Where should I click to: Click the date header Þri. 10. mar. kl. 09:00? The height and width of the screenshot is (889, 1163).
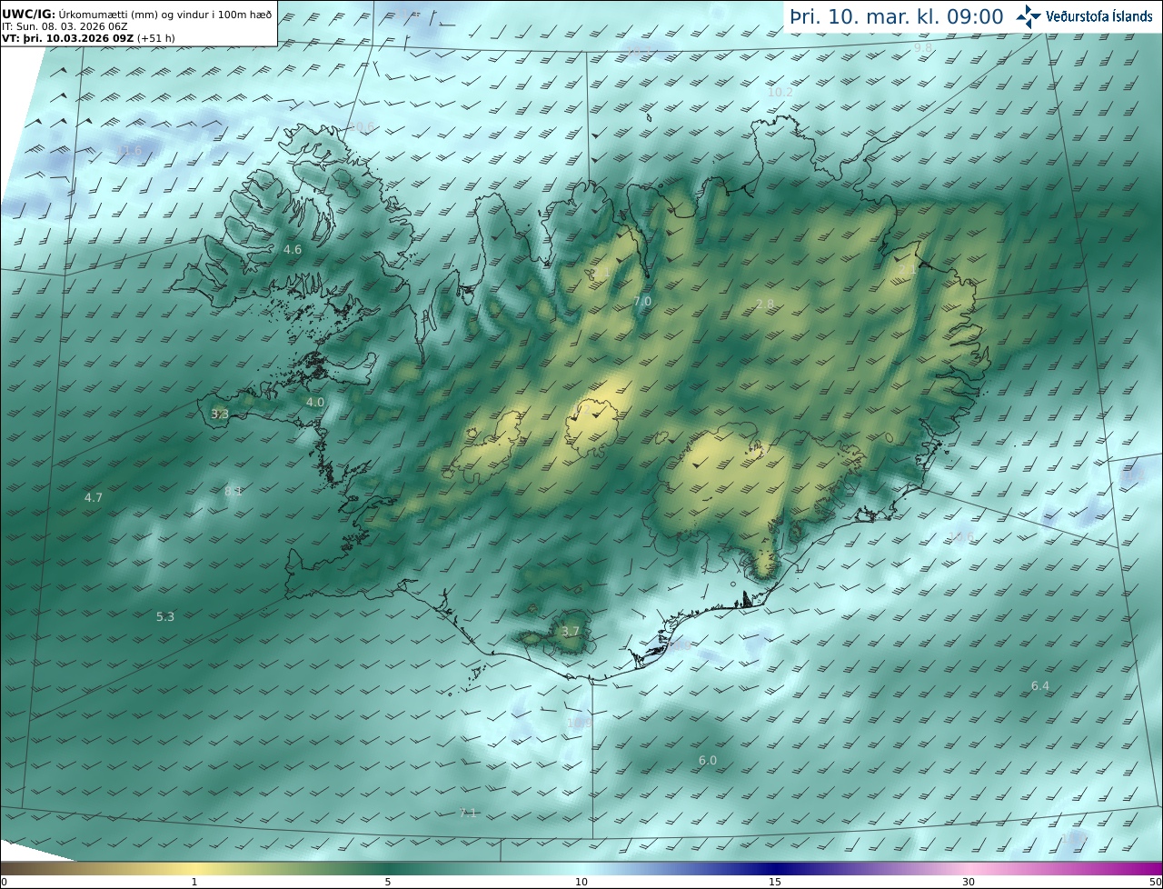pos(897,16)
